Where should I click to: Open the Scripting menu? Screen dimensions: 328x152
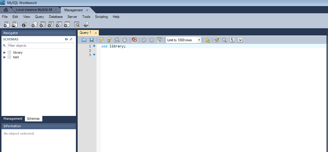point(101,17)
